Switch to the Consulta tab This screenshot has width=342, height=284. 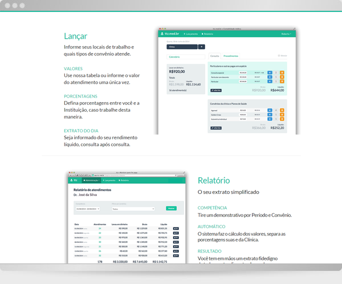[x=215, y=56]
